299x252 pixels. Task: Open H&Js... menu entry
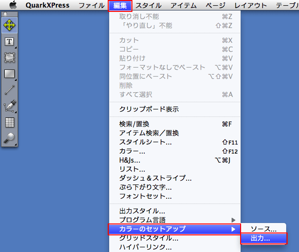175,160
